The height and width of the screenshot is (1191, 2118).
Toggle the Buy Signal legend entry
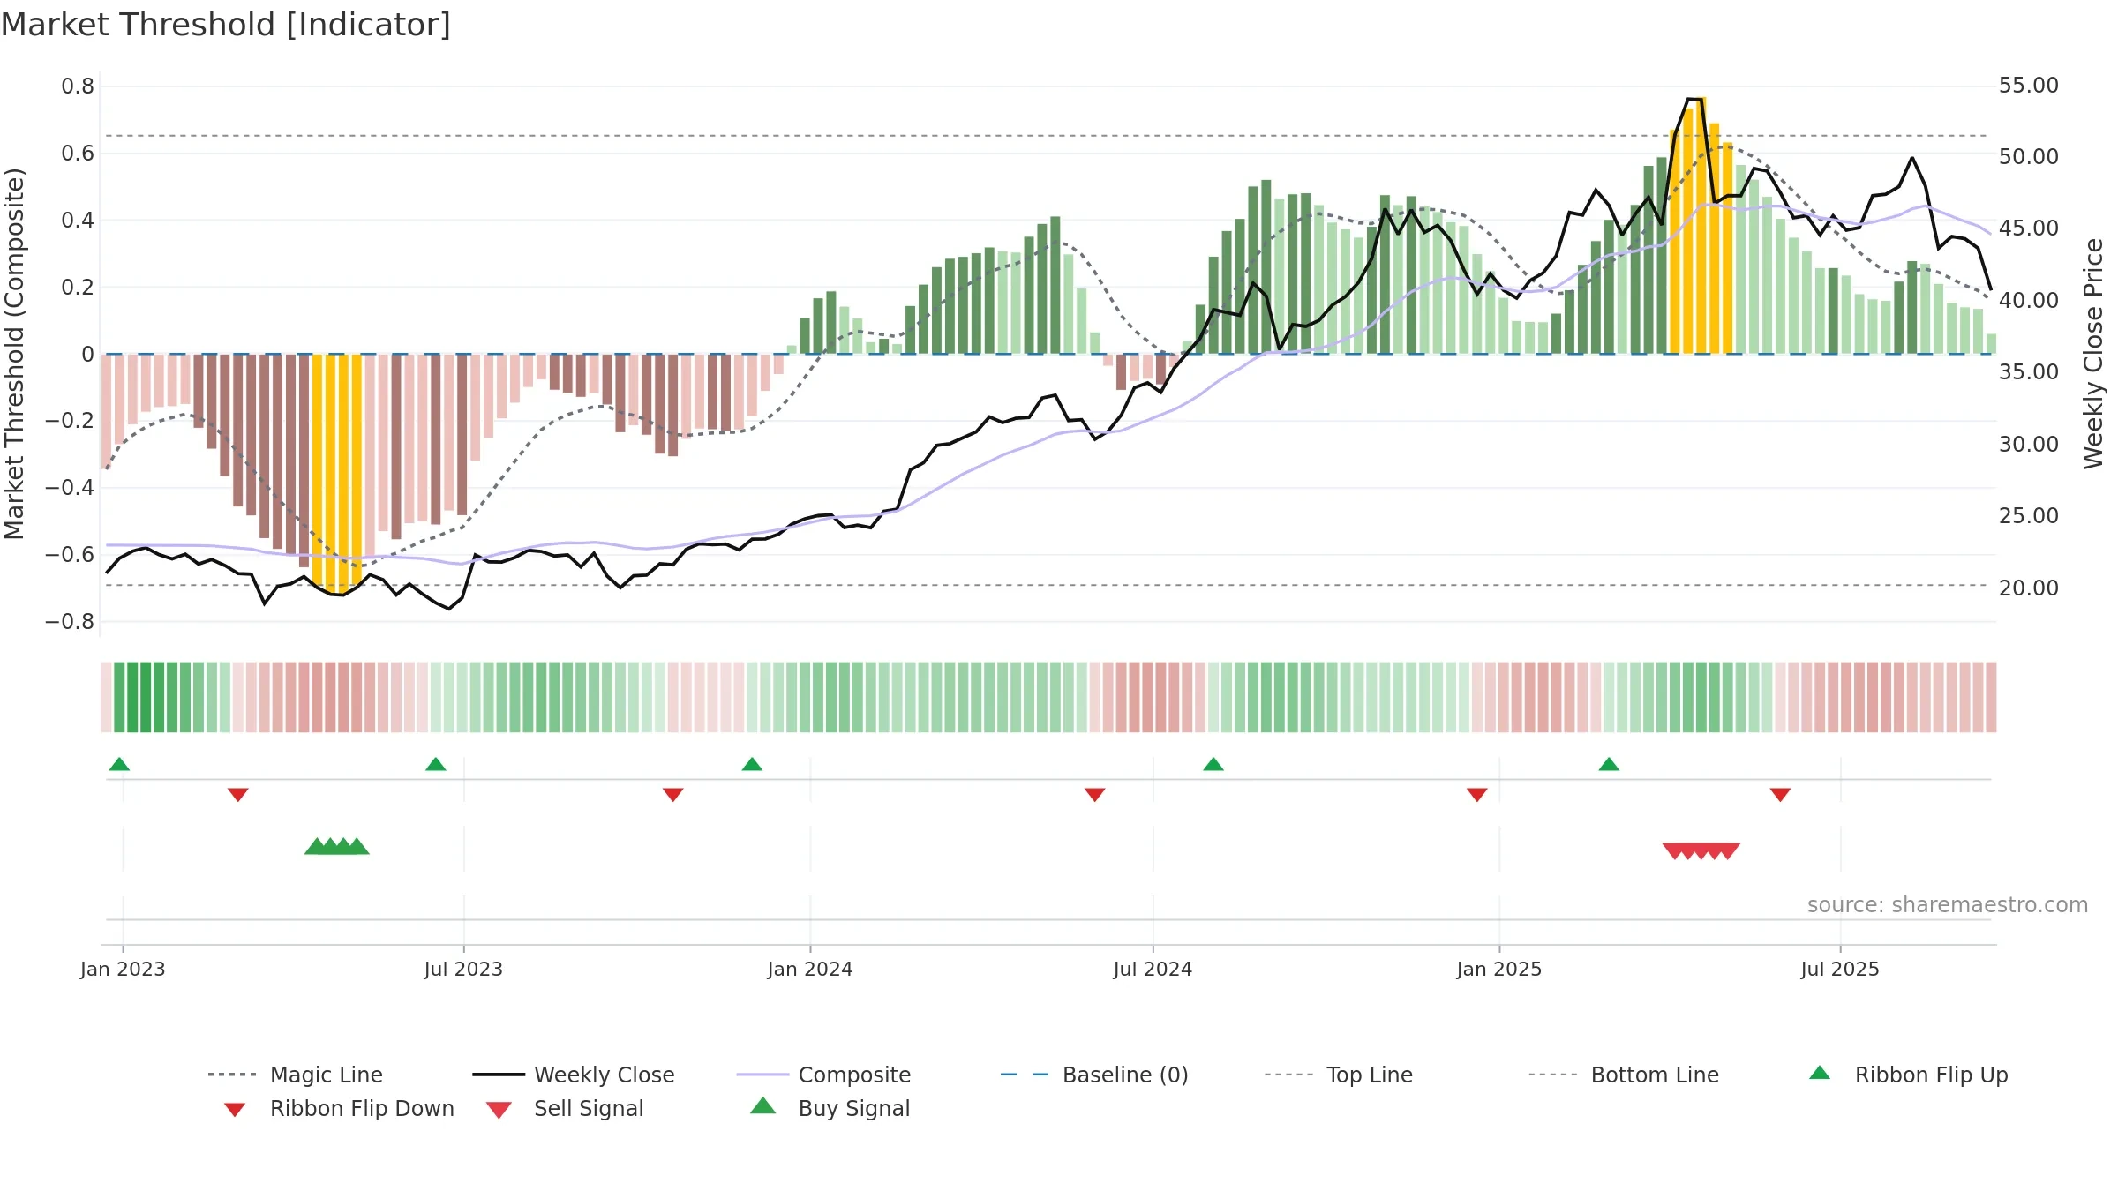point(830,1108)
